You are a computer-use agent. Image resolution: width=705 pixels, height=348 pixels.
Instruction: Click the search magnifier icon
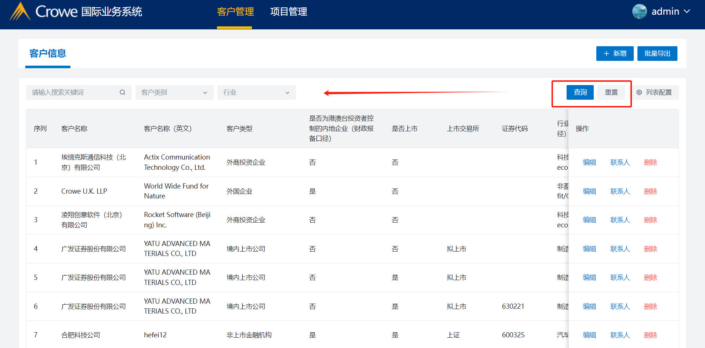coord(122,92)
